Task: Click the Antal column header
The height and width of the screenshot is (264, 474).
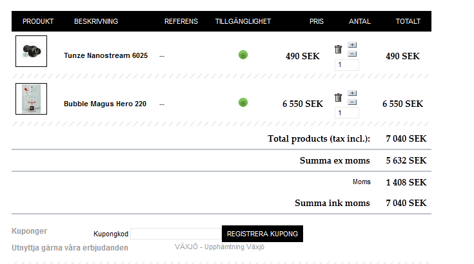Action: click(360, 21)
